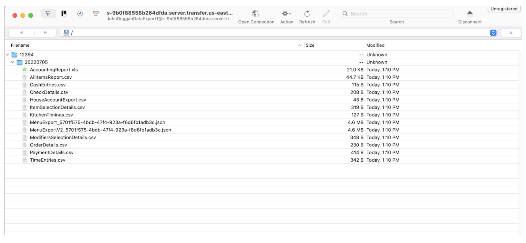Refresh the file listing
Image resolution: width=526 pixels, height=243 pixels.
307,14
